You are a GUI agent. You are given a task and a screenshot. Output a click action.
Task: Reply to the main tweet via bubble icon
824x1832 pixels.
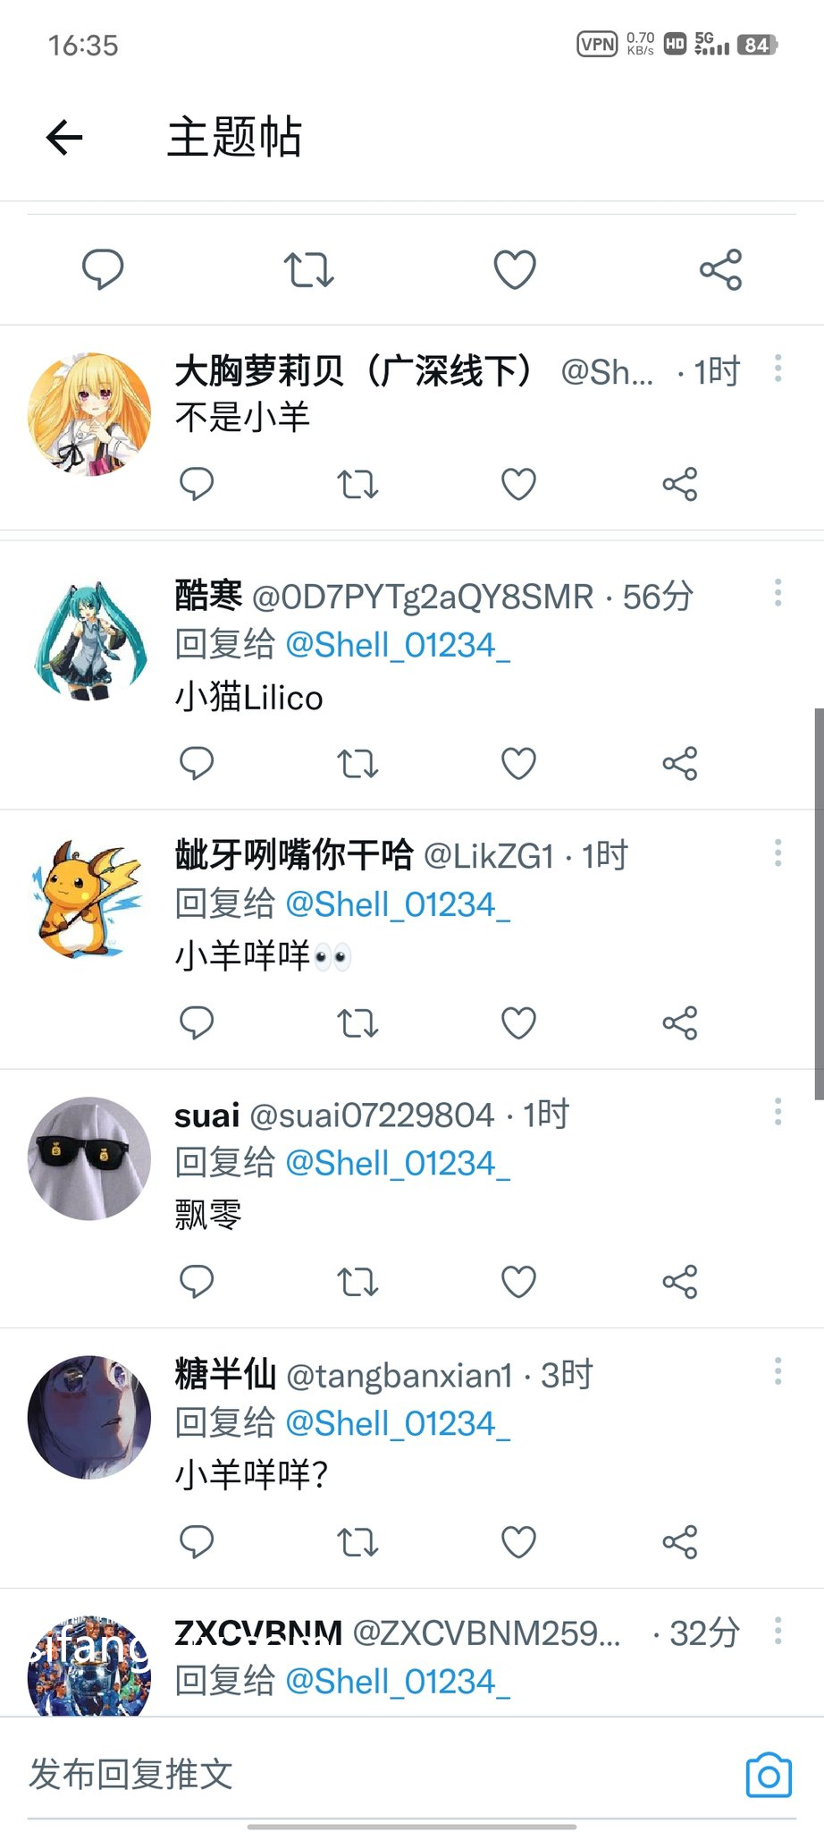tap(103, 269)
